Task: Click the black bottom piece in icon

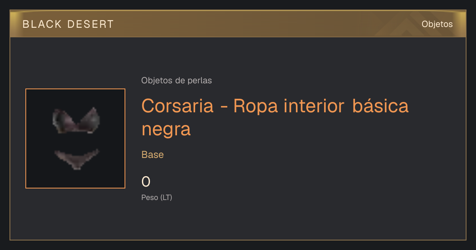Action: (x=76, y=159)
